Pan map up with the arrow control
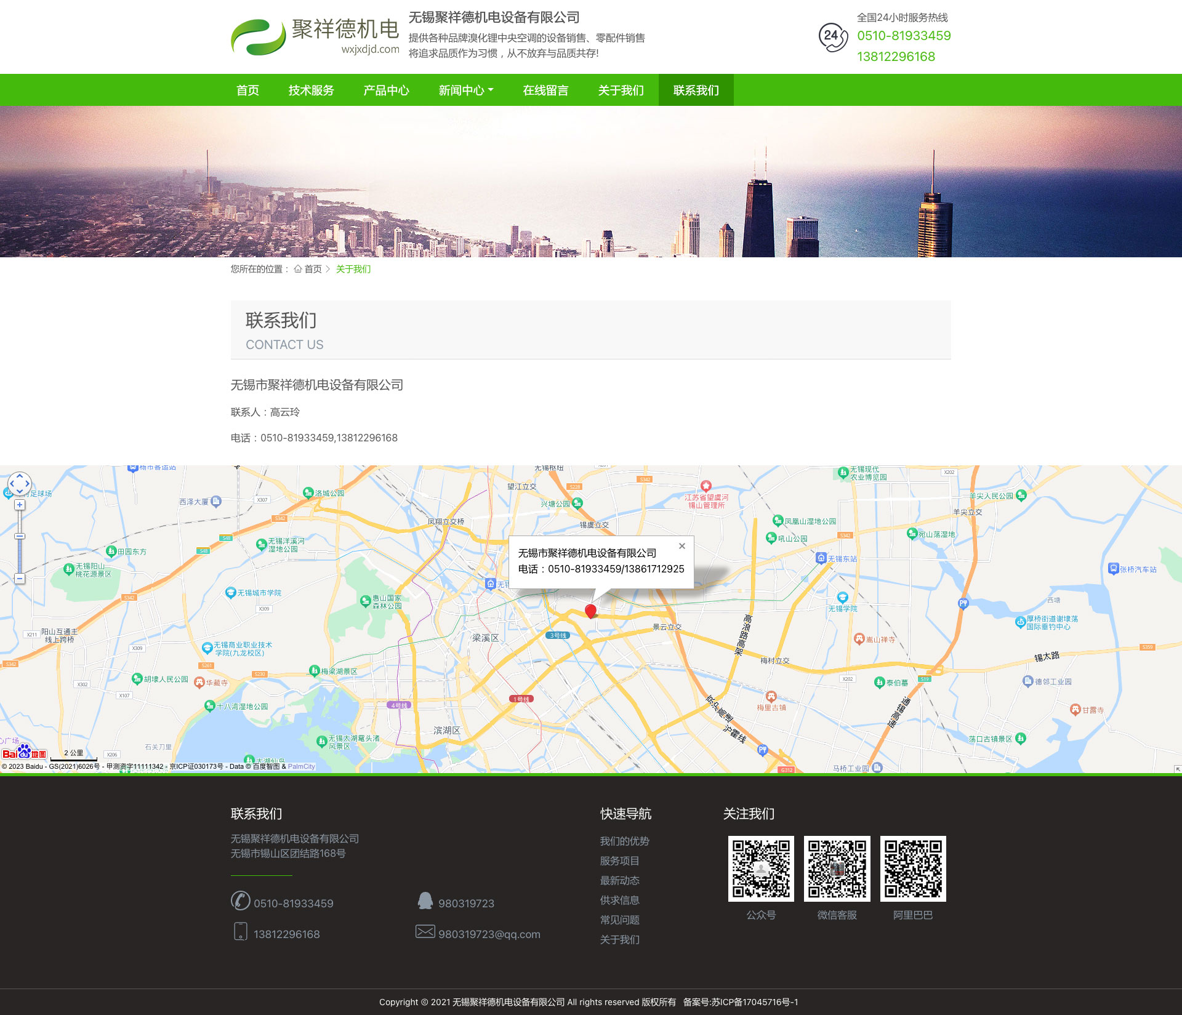 tap(20, 476)
